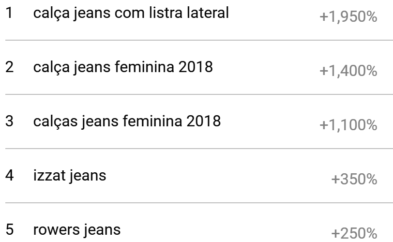Click rank number 4 beside izzat jeans

point(9,175)
